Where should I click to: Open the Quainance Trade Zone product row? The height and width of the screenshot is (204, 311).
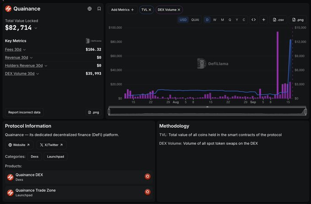click(x=79, y=192)
